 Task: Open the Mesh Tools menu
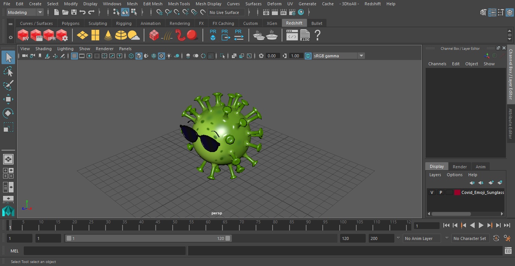tap(179, 4)
